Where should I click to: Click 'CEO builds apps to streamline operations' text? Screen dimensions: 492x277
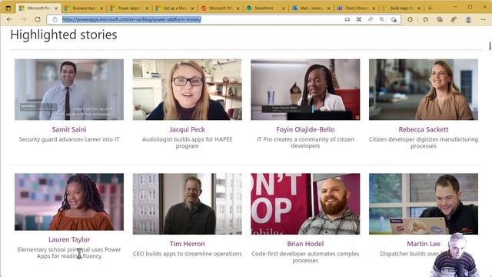click(x=188, y=254)
